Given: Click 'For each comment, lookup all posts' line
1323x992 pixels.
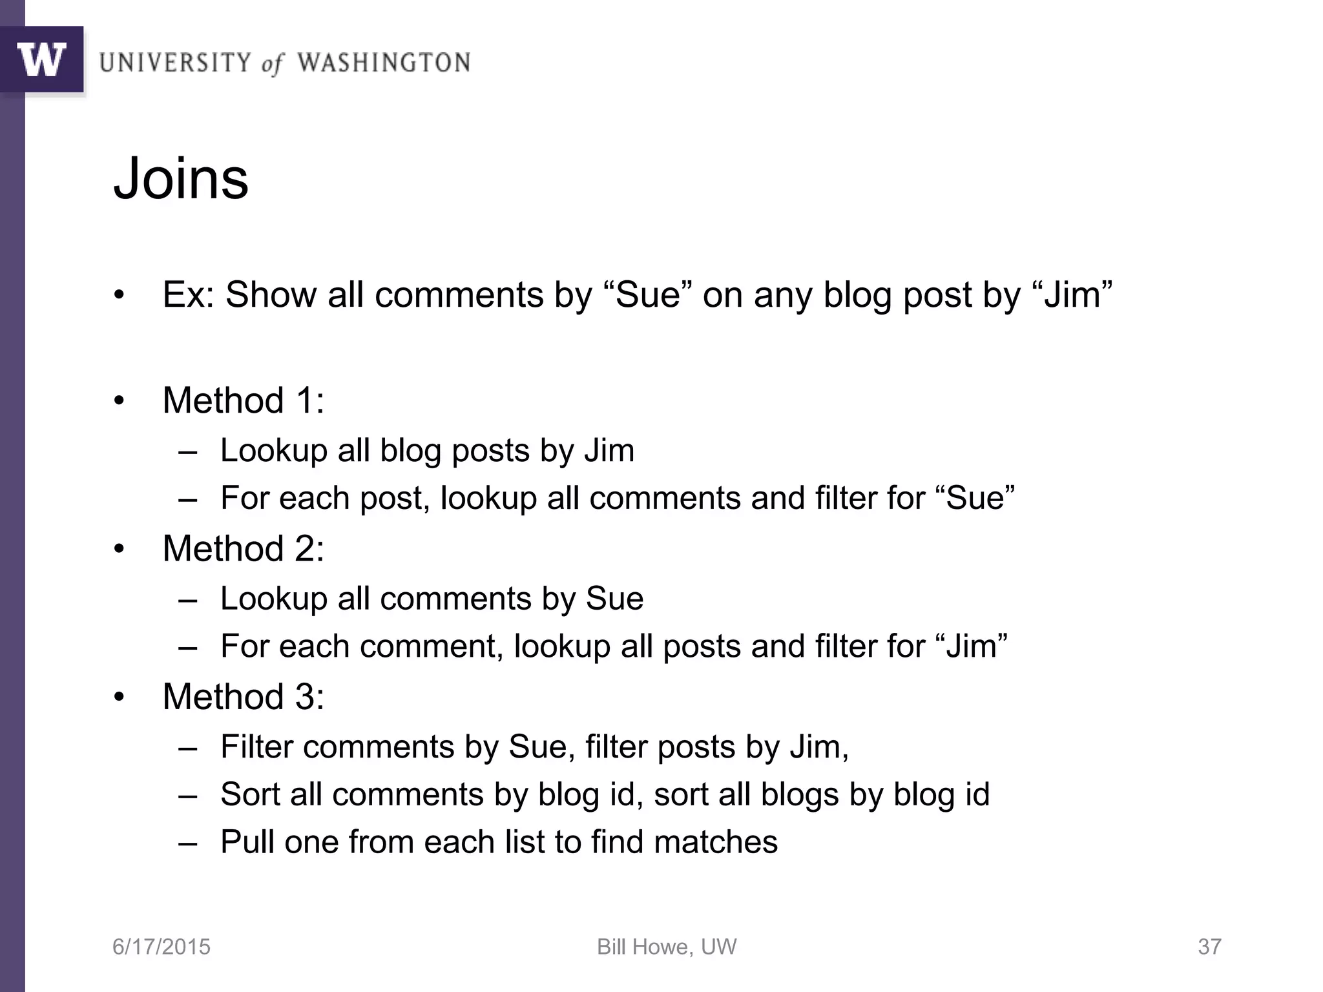Looking at the screenshot, I should [x=614, y=646].
